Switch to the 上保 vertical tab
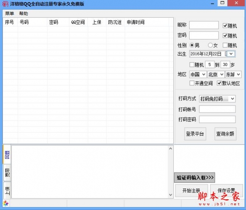 tap(7, 191)
